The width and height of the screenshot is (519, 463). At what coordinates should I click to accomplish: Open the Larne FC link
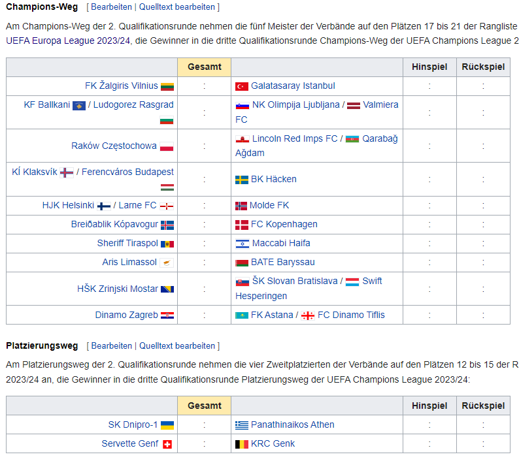(x=138, y=205)
